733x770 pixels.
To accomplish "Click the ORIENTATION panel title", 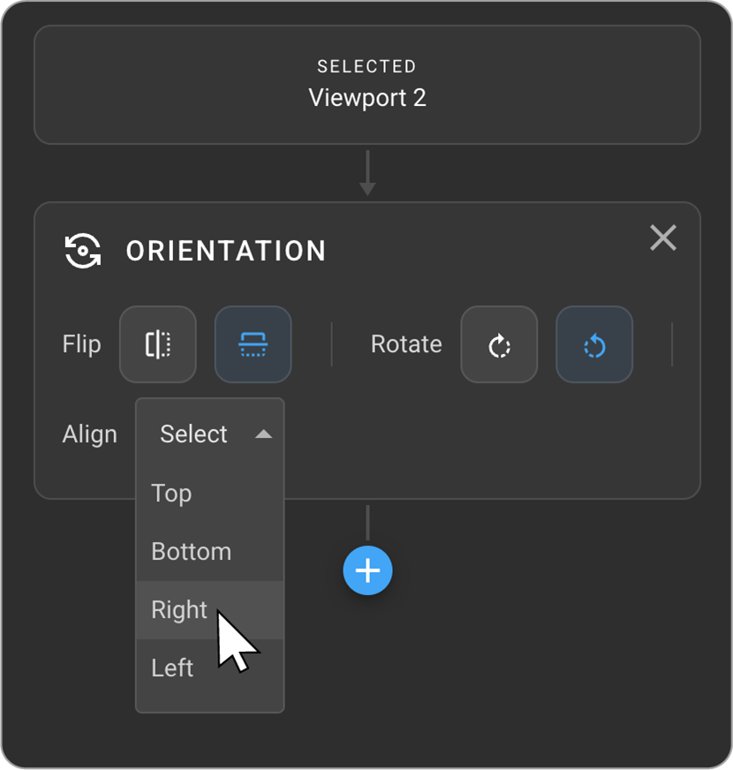I will [226, 251].
